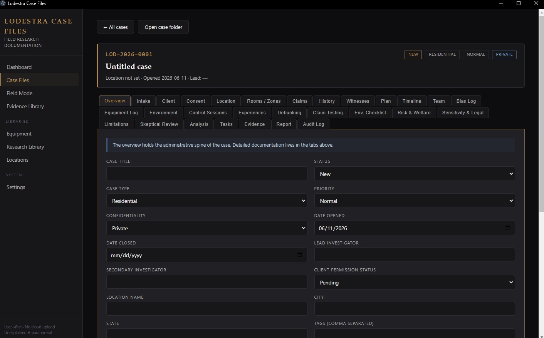Open the Consent tab
This screenshot has width=544, height=338.
196,101
